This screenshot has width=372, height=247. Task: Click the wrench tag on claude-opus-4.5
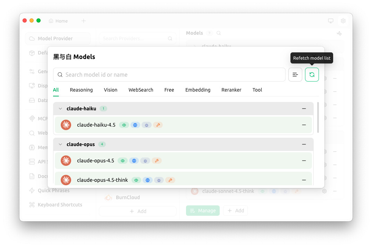[157, 161]
